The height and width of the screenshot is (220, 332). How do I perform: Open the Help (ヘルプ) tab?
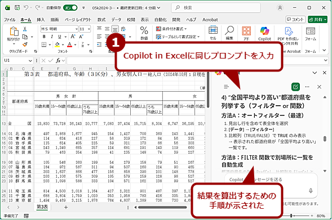(x=191, y=20)
